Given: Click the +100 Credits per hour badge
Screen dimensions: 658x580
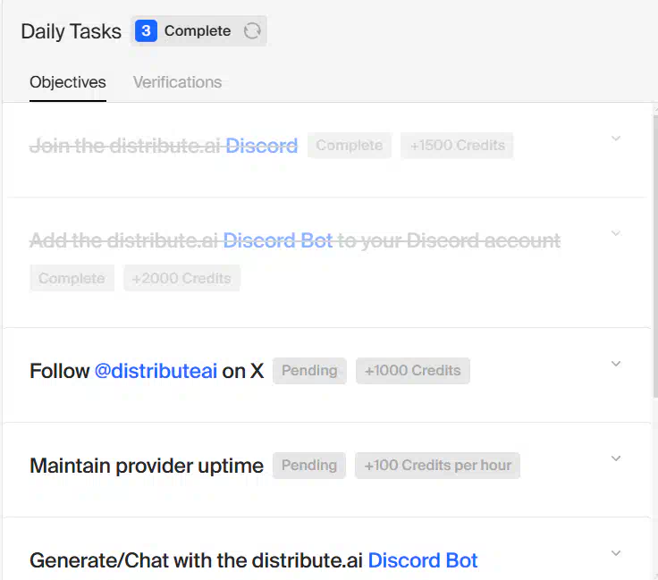Looking at the screenshot, I should point(437,466).
